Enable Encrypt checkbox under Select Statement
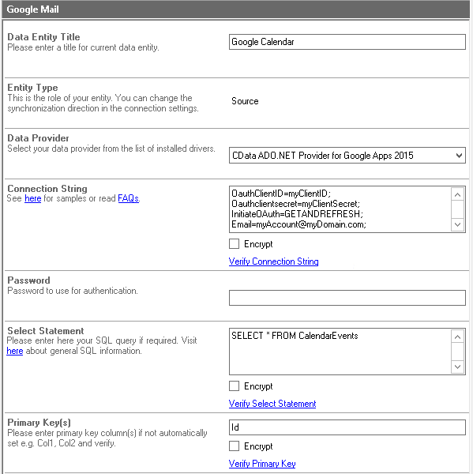The height and width of the screenshot is (474, 473). tap(235, 386)
